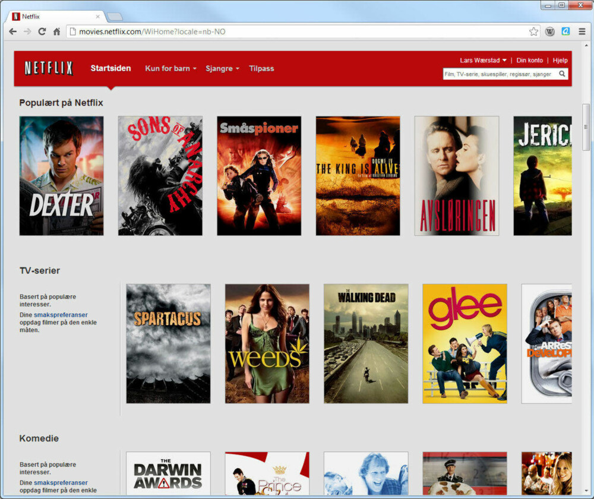
Task: Open The King Is Alive poster
Action: point(358,176)
